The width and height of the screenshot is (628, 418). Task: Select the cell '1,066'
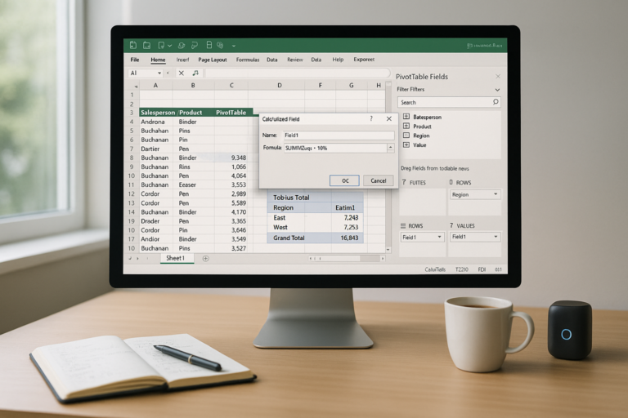pos(231,167)
